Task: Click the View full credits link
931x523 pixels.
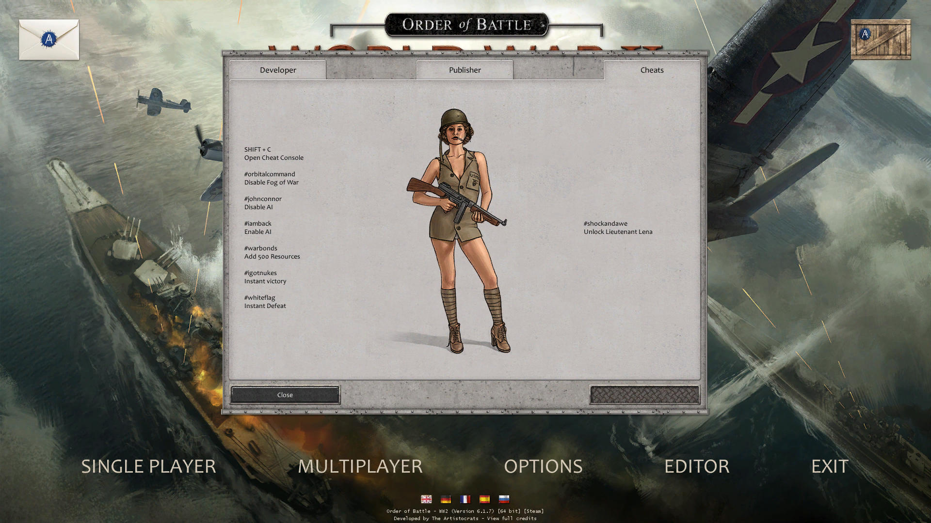Action: (x=512, y=518)
